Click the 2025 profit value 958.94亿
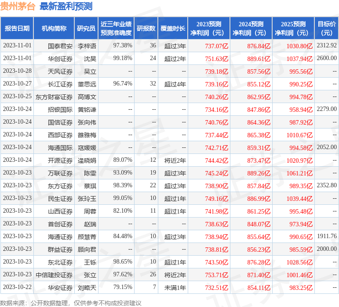339x307 pixels. pyautogui.click(x=301, y=110)
